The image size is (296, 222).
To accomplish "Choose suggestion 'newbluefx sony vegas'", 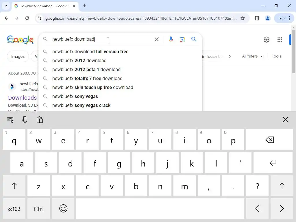I will [120, 97].
